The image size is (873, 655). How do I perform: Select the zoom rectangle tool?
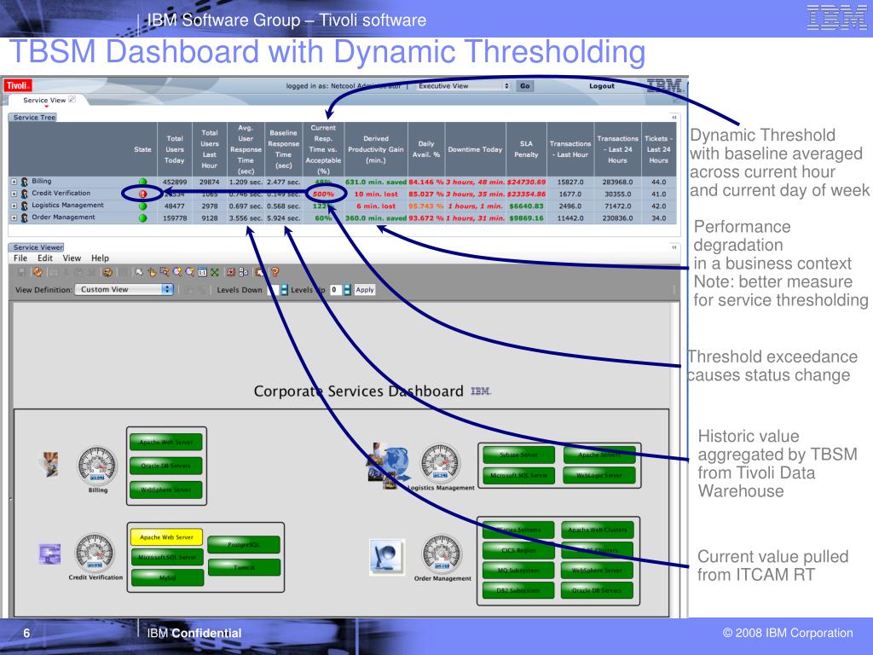[x=165, y=272]
